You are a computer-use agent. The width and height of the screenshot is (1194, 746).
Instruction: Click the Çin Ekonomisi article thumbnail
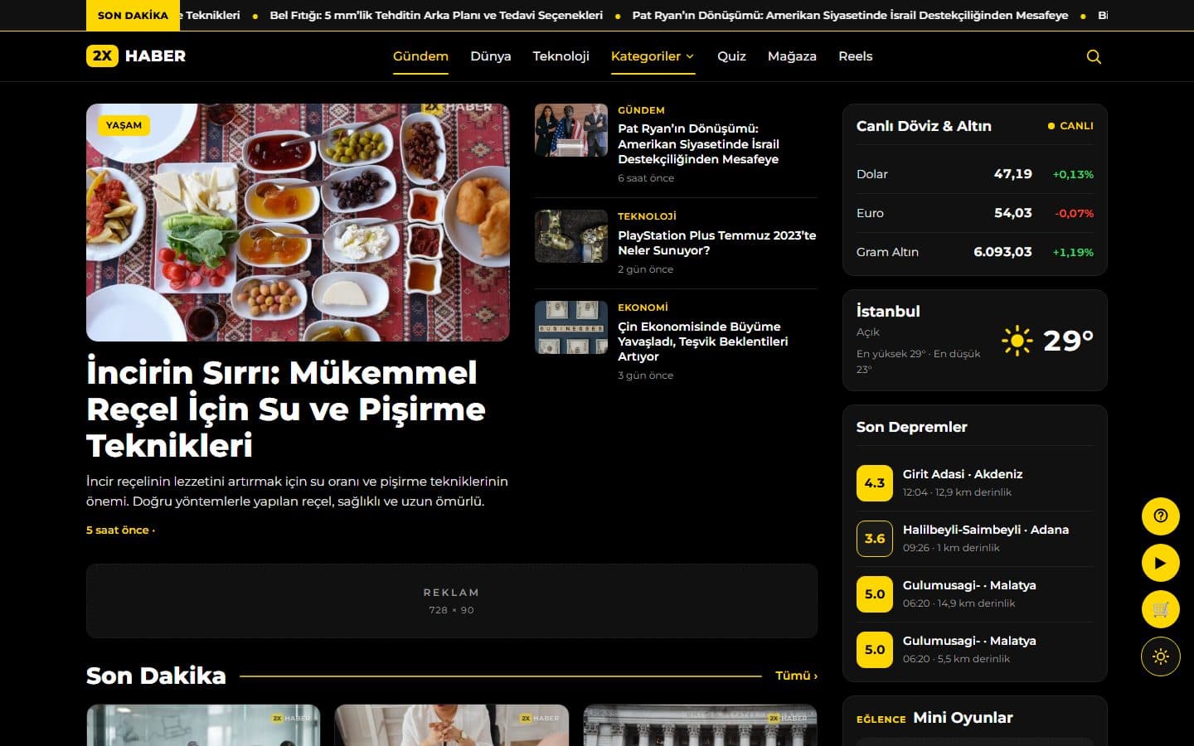point(571,327)
